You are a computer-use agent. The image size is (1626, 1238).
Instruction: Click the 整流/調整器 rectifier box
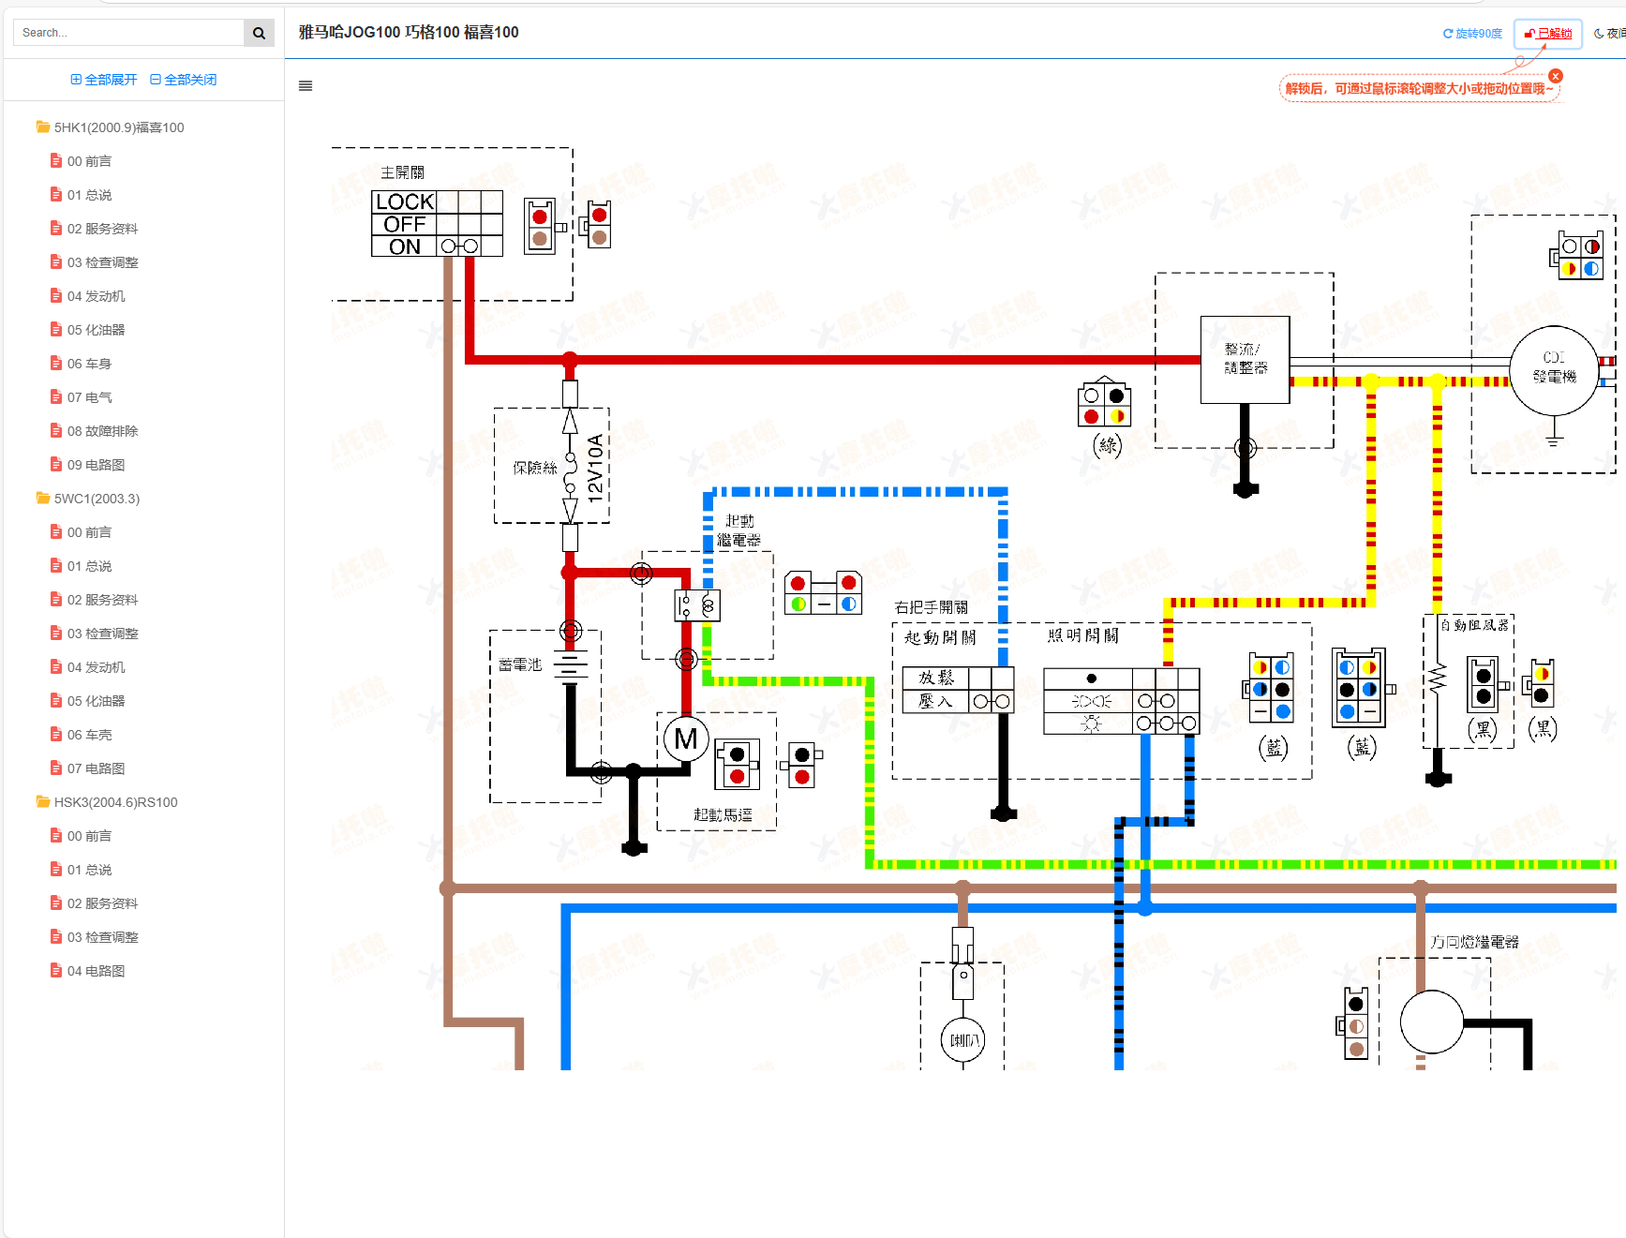tap(1246, 359)
